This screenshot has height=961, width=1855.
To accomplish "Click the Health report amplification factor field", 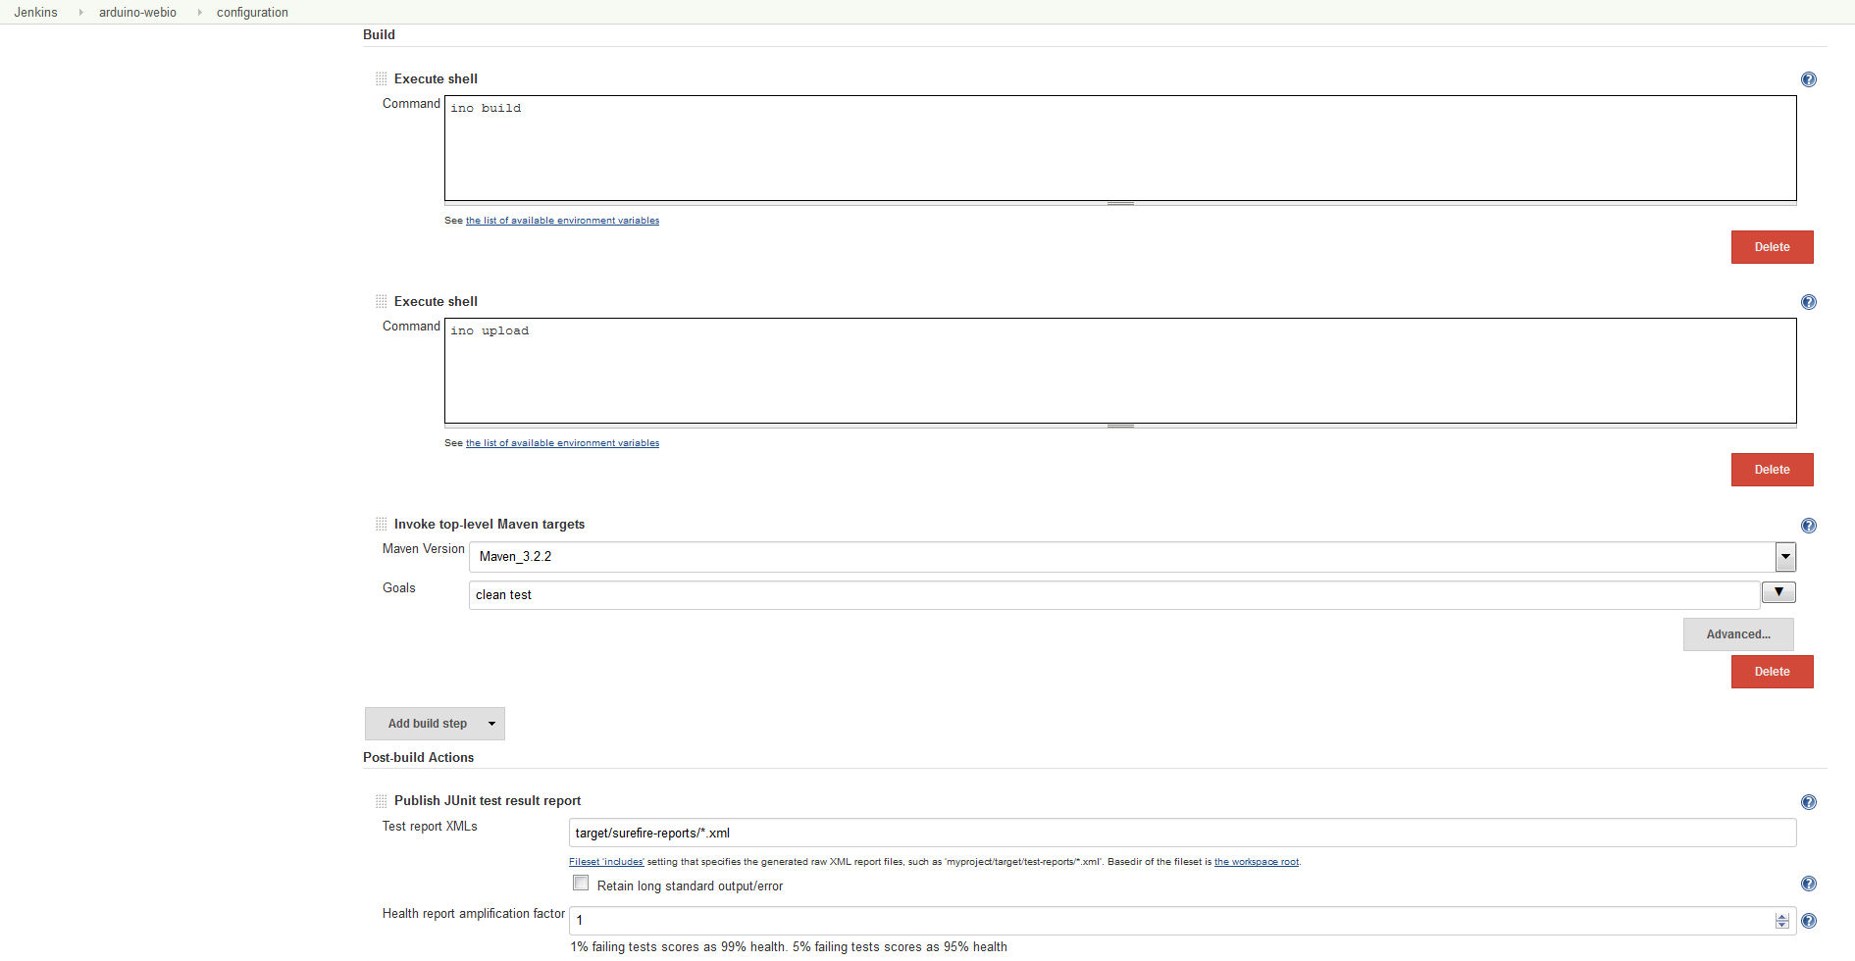I will tap(1182, 921).
